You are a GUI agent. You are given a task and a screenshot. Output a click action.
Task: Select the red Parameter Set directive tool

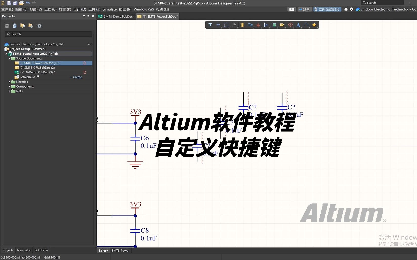click(x=290, y=25)
